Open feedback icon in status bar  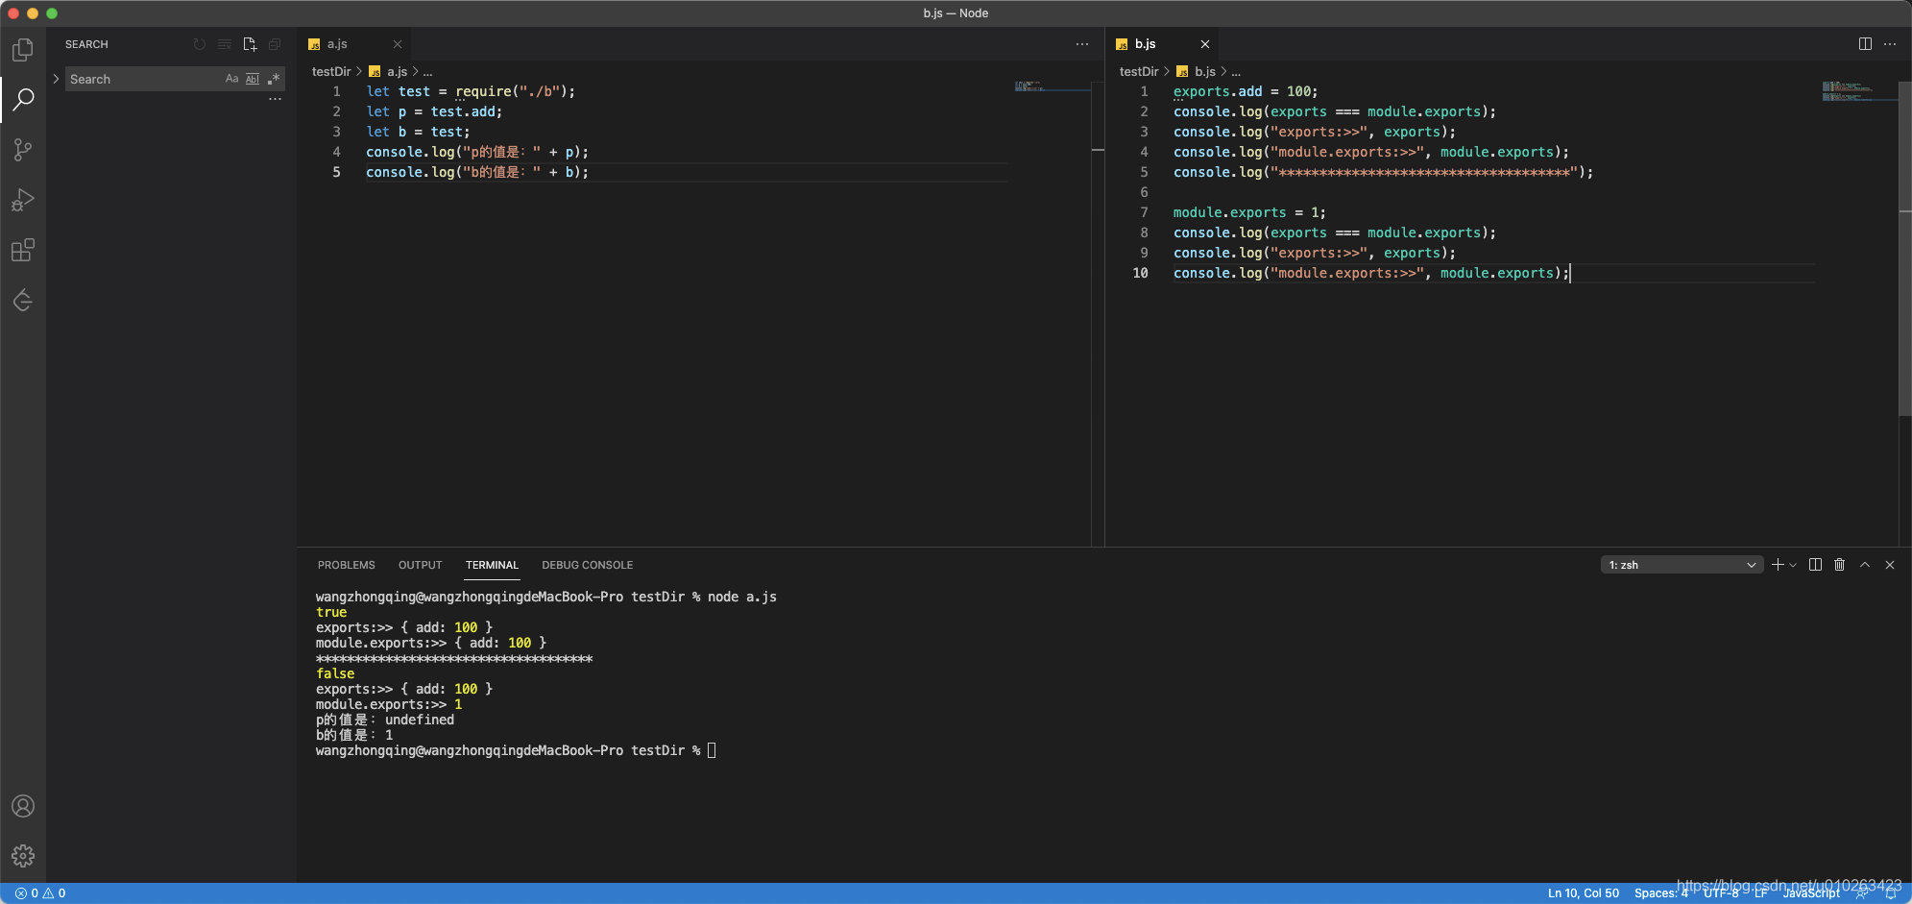coord(1862,892)
